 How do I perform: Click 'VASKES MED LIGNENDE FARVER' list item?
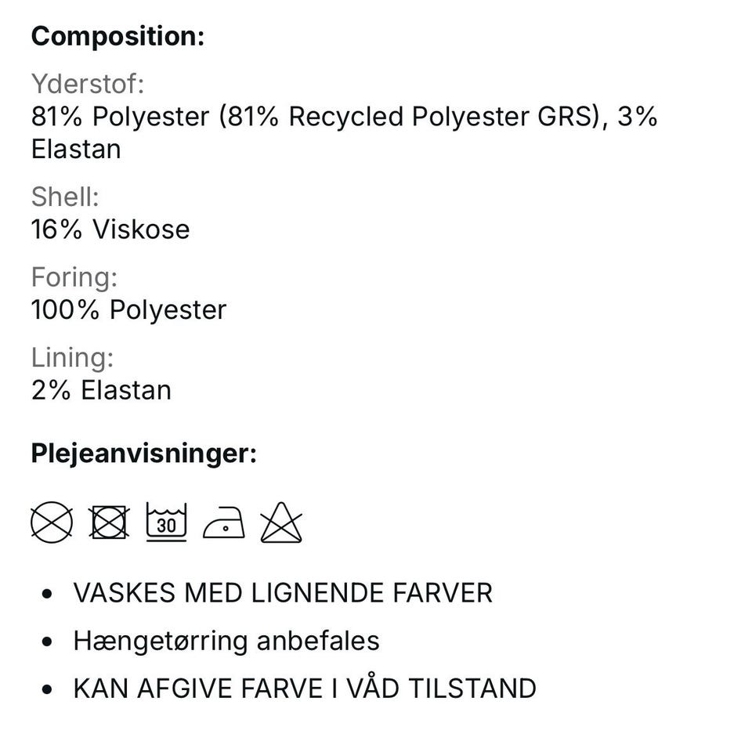(283, 593)
